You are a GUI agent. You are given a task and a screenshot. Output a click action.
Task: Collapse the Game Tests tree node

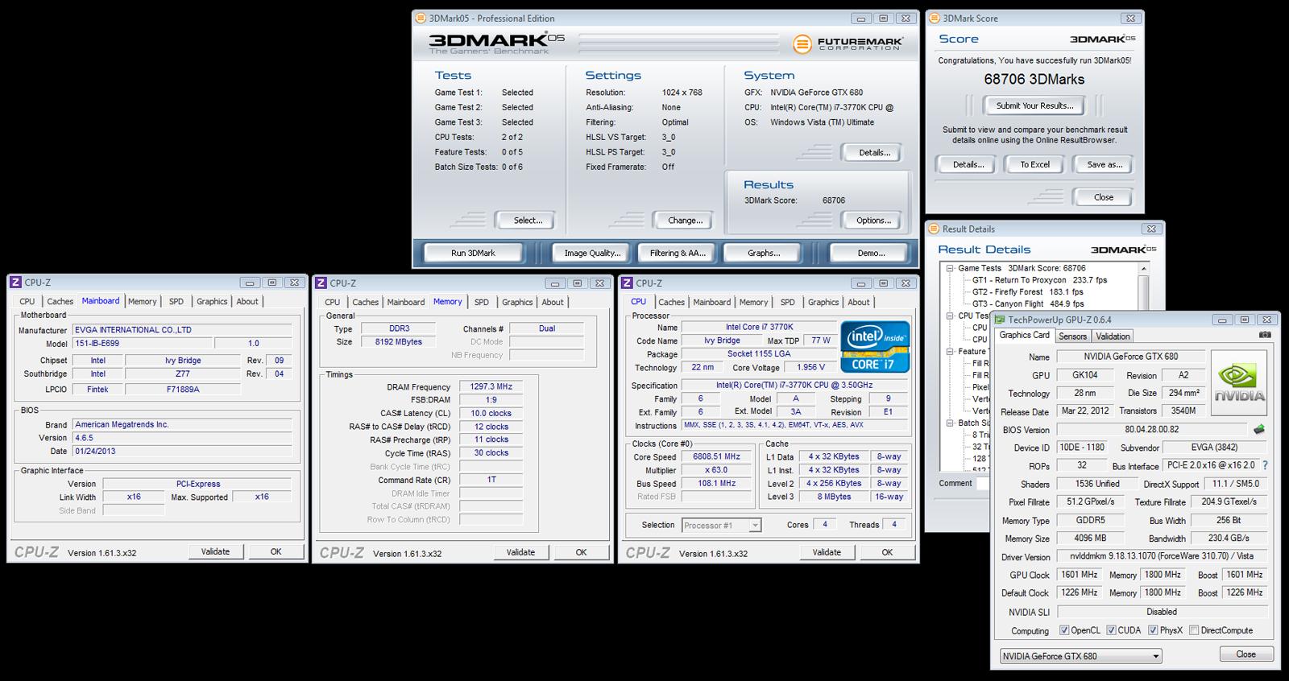(x=950, y=268)
